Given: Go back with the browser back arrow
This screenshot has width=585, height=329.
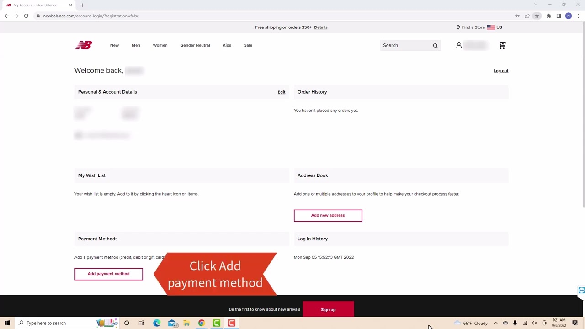Looking at the screenshot, I should coord(6,16).
